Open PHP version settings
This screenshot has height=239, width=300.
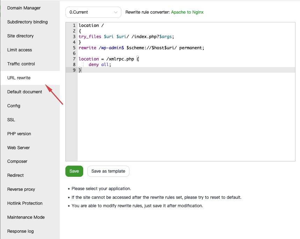point(19,134)
